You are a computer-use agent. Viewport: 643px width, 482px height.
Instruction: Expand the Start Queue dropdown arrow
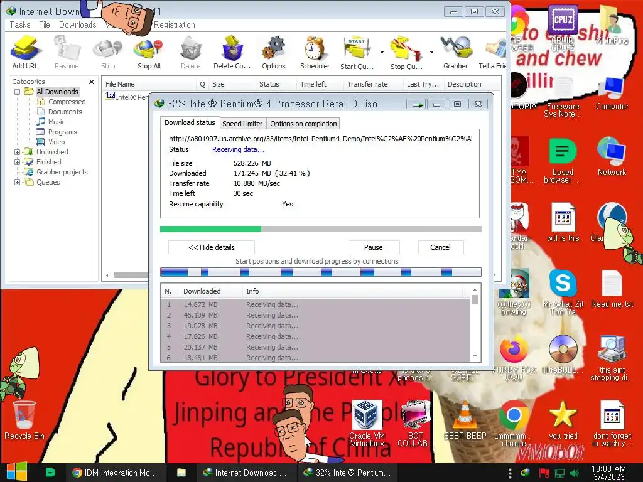382,52
